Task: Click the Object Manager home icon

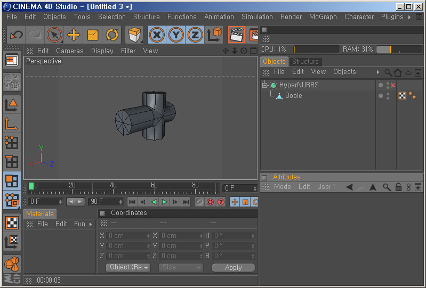Action: (x=398, y=72)
